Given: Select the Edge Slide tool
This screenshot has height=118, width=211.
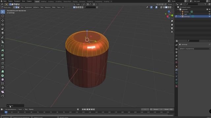Looking at the screenshot, I should 3,84.
